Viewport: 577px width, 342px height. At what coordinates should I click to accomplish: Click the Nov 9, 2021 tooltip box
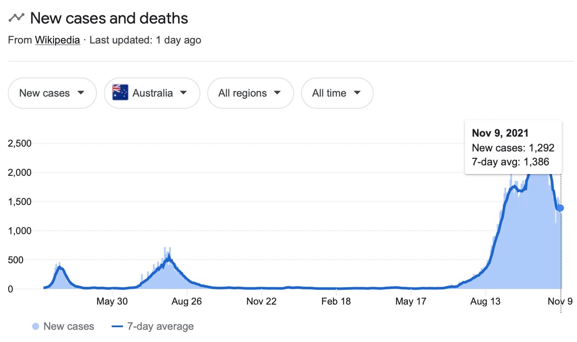click(x=513, y=147)
